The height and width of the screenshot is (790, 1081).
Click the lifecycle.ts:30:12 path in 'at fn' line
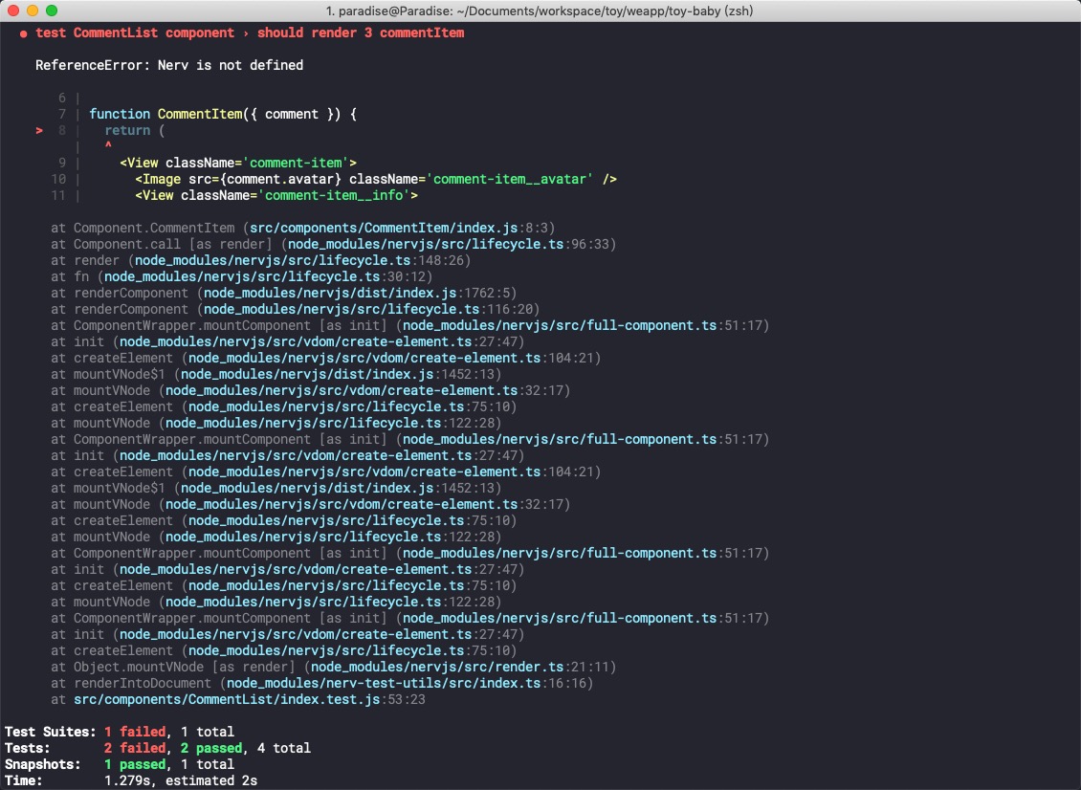coord(264,276)
